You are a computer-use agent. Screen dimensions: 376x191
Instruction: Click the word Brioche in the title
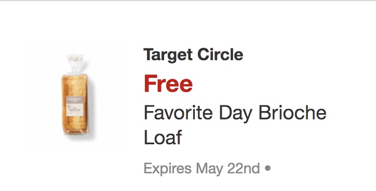(x=292, y=113)
